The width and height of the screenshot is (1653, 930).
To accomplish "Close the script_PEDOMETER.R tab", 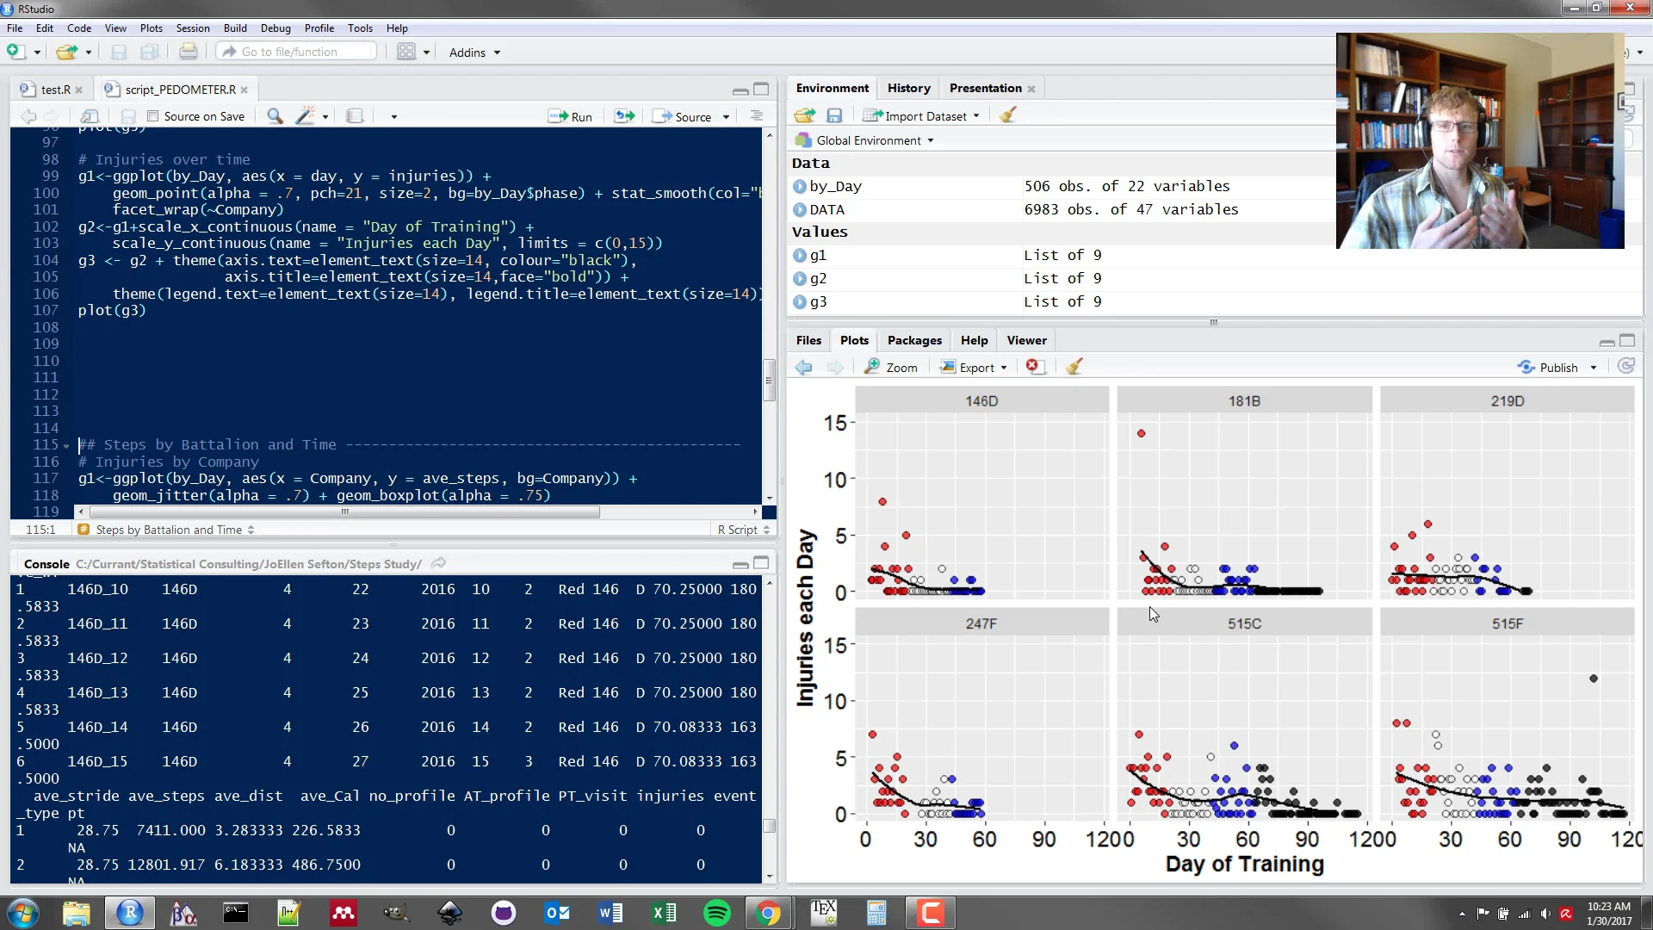I will coord(245,90).
